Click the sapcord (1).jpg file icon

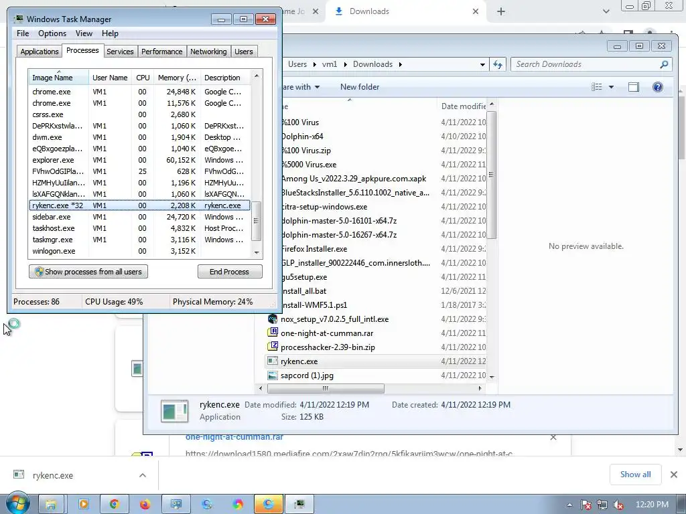tap(273, 375)
